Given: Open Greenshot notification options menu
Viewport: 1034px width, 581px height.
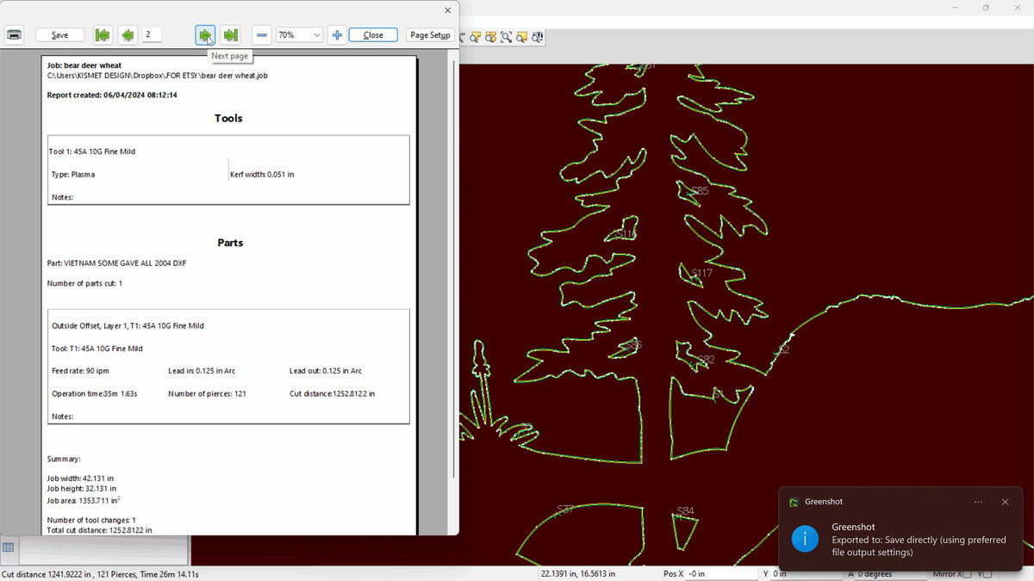Looking at the screenshot, I should coord(978,502).
